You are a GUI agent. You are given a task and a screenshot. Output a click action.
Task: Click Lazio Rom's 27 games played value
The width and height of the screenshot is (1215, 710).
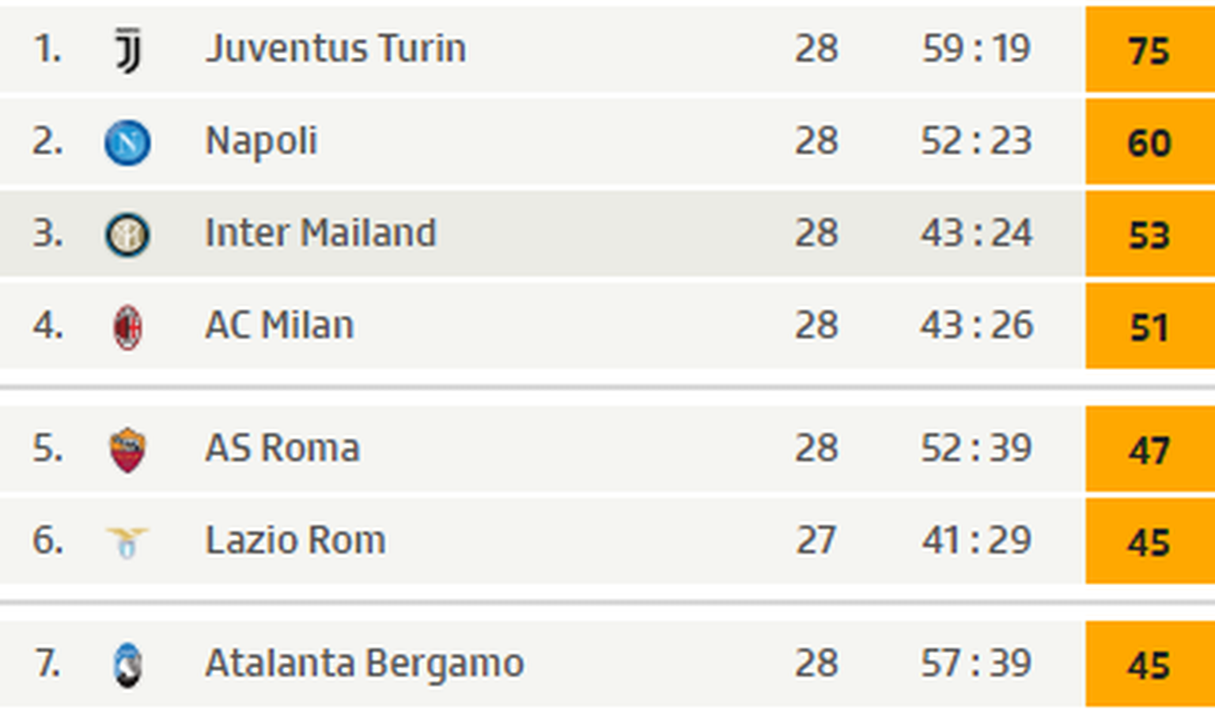pos(816,541)
